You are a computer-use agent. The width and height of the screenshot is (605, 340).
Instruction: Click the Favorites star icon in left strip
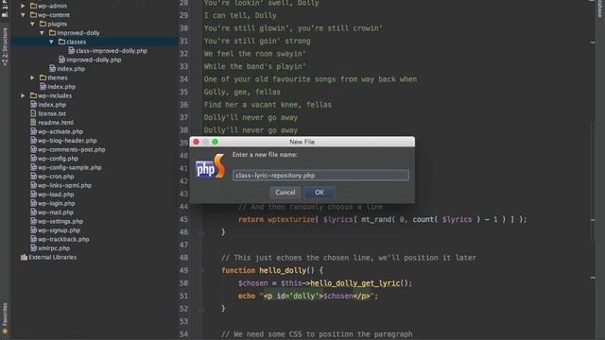click(x=5, y=331)
